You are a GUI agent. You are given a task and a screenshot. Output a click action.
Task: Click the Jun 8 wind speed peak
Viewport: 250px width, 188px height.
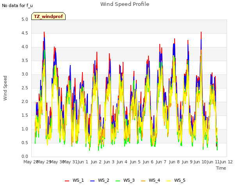(175, 39)
